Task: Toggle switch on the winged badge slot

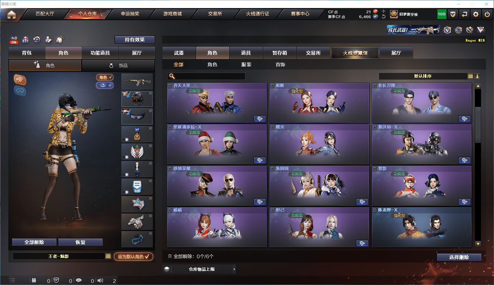Action: pos(126,157)
